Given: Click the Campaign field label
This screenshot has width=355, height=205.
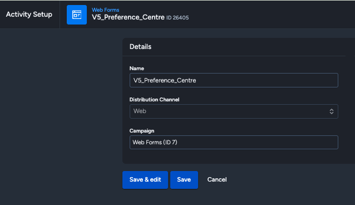Looking at the screenshot, I should click(142, 131).
